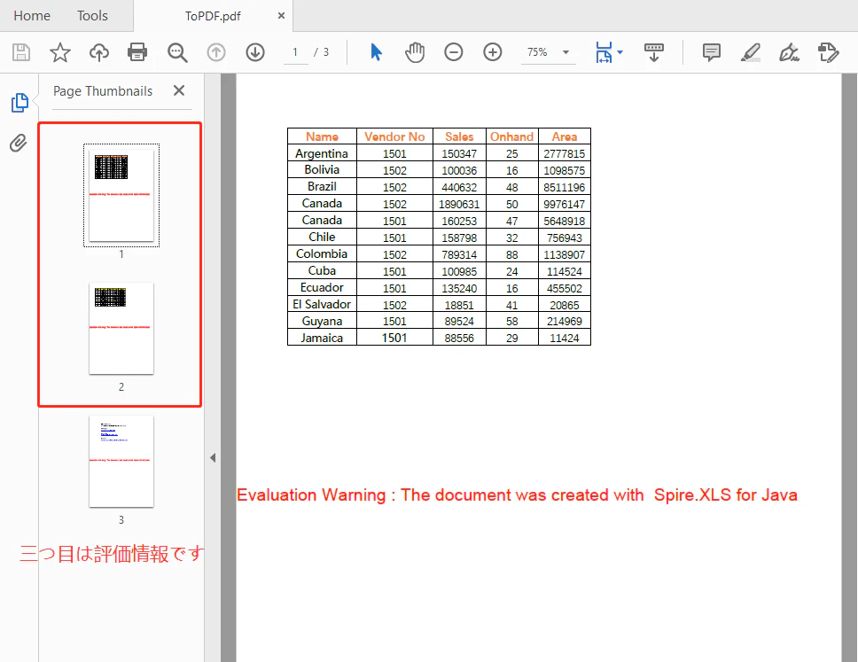858x662 pixels.
Task: Select the ToPDF.pdf document tab
Action: pyautogui.click(x=213, y=16)
